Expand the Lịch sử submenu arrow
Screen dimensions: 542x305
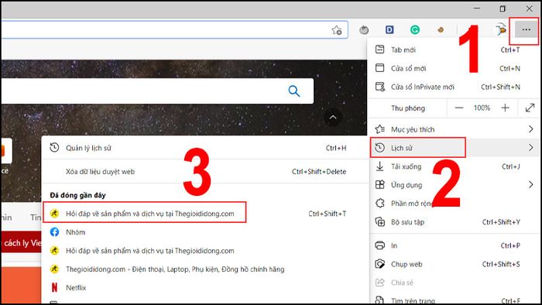tap(531, 148)
